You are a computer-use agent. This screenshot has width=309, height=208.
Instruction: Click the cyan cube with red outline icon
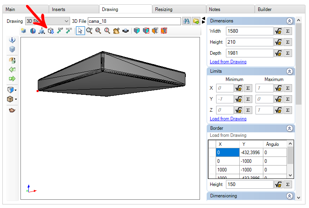click(146, 31)
